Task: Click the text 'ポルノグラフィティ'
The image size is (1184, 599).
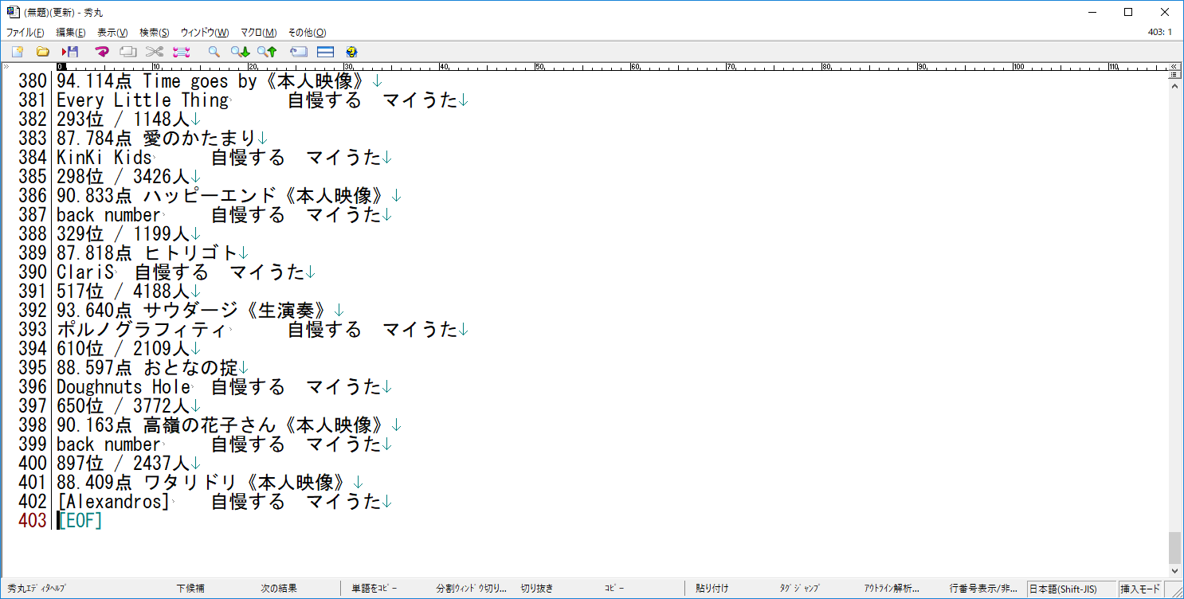Action: [x=142, y=330]
